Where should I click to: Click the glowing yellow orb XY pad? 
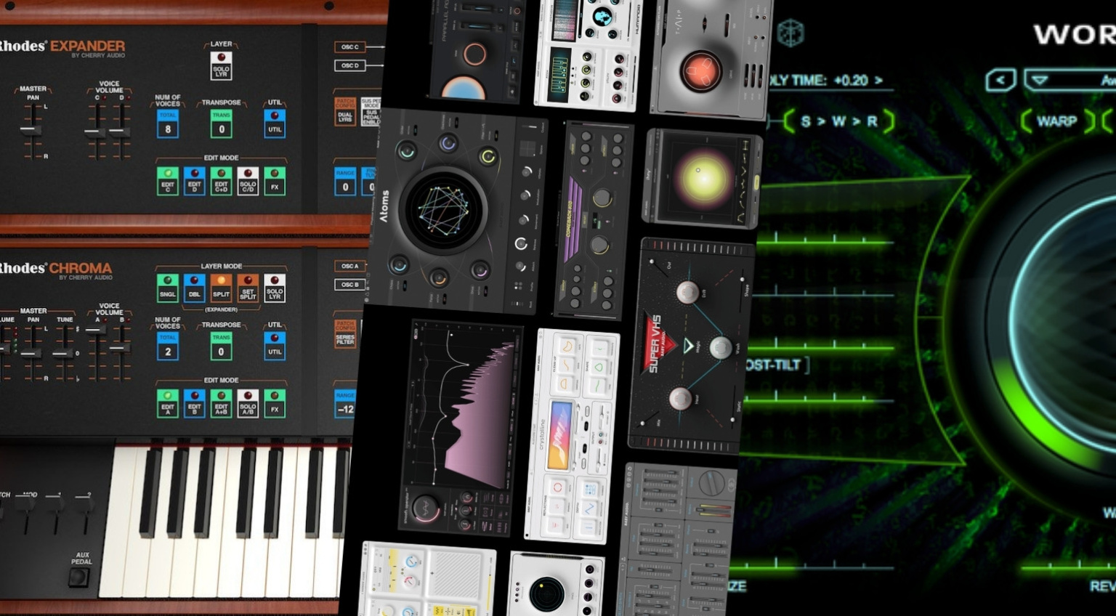701,177
